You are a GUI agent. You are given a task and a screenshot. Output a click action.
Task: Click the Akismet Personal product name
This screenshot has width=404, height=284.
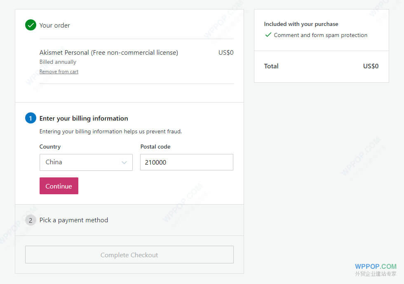(108, 53)
